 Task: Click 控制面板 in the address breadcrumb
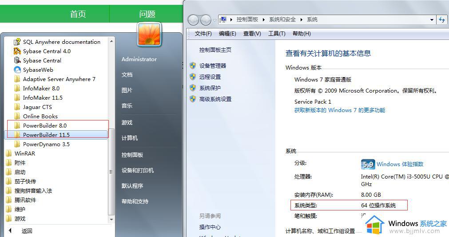click(247, 19)
